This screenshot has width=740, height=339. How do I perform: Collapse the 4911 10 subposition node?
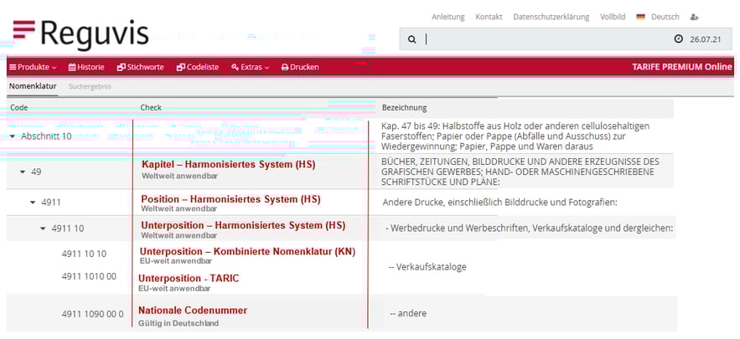coord(43,228)
